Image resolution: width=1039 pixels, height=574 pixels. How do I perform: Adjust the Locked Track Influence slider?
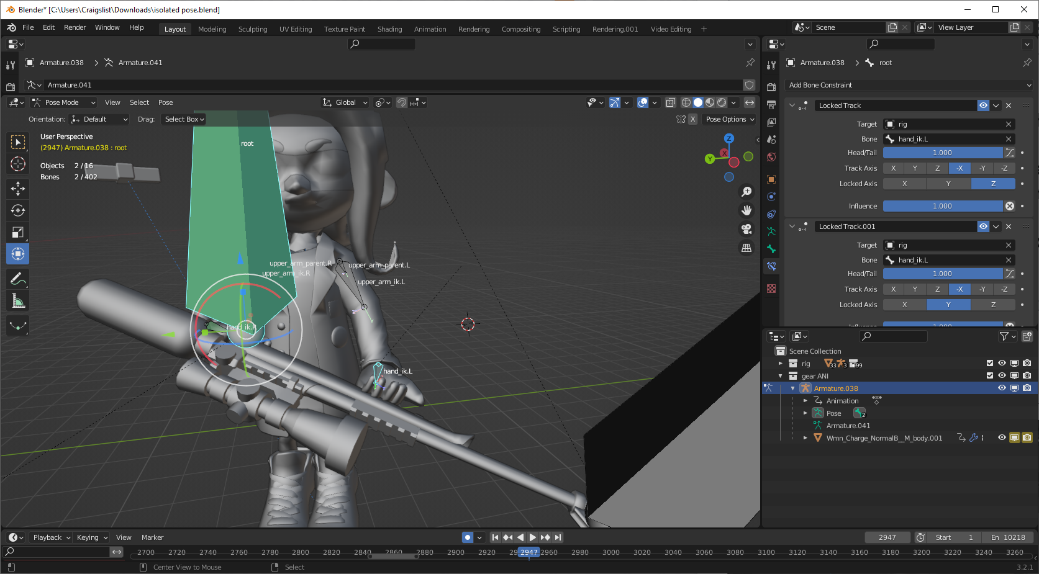942,206
